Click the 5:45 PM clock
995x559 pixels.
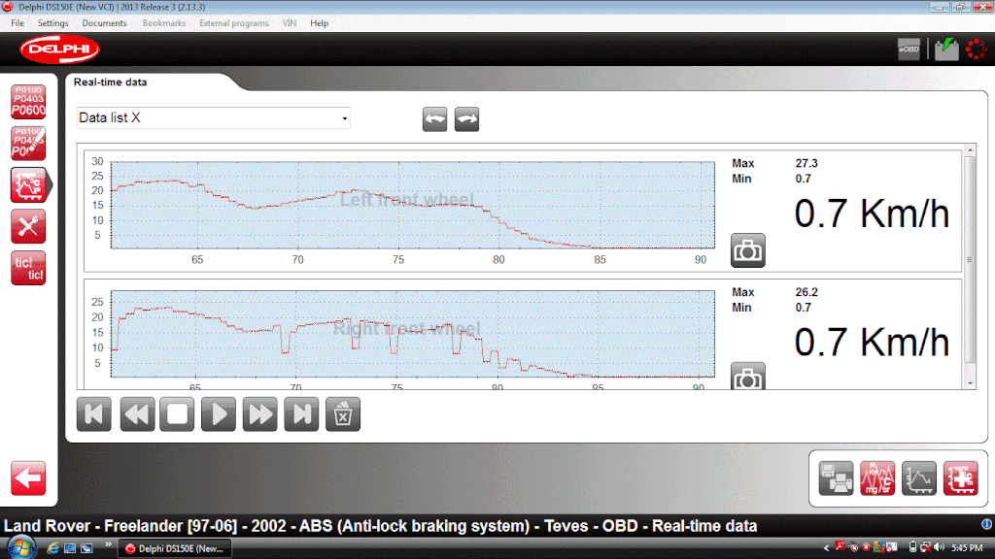[967, 547]
